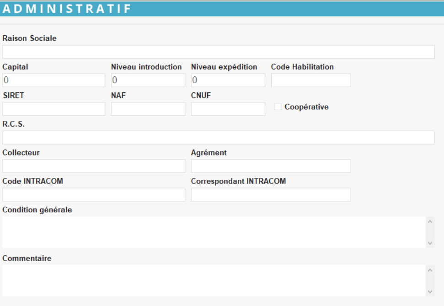Click the R.C.S. text field
Screen dimensions: 444x306
point(219,138)
